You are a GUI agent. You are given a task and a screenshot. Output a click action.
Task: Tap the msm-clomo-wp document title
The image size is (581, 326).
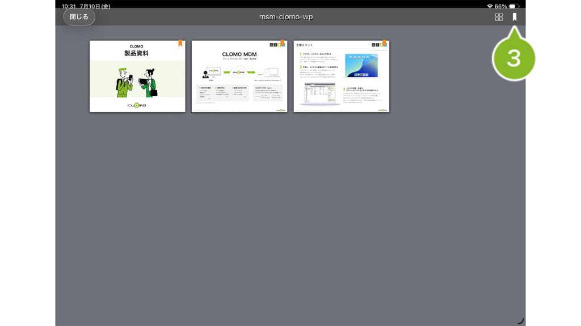click(286, 17)
